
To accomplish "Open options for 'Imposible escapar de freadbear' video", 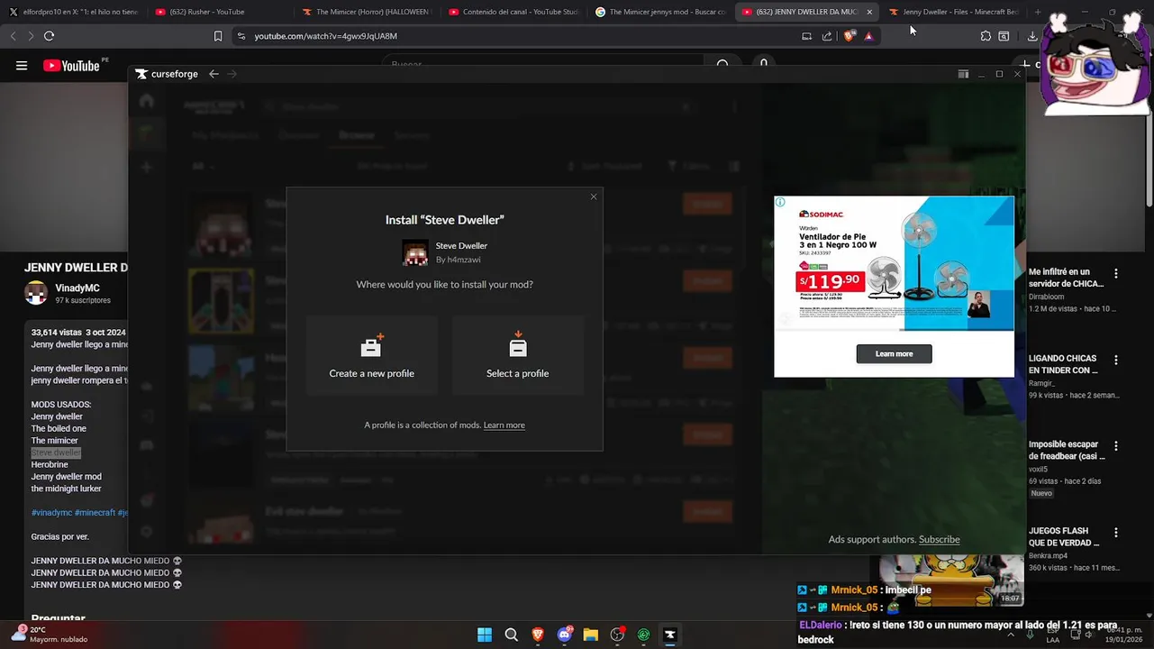I will (x=1115, y=446).
